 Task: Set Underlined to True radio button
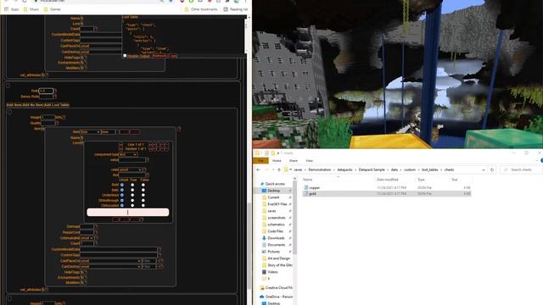(x=132, y=195)
